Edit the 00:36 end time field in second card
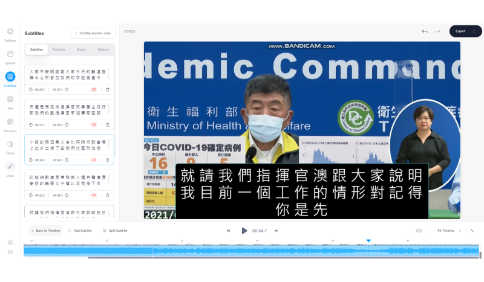The height and width of the screenshot is (282, 484). click(57, 125)
